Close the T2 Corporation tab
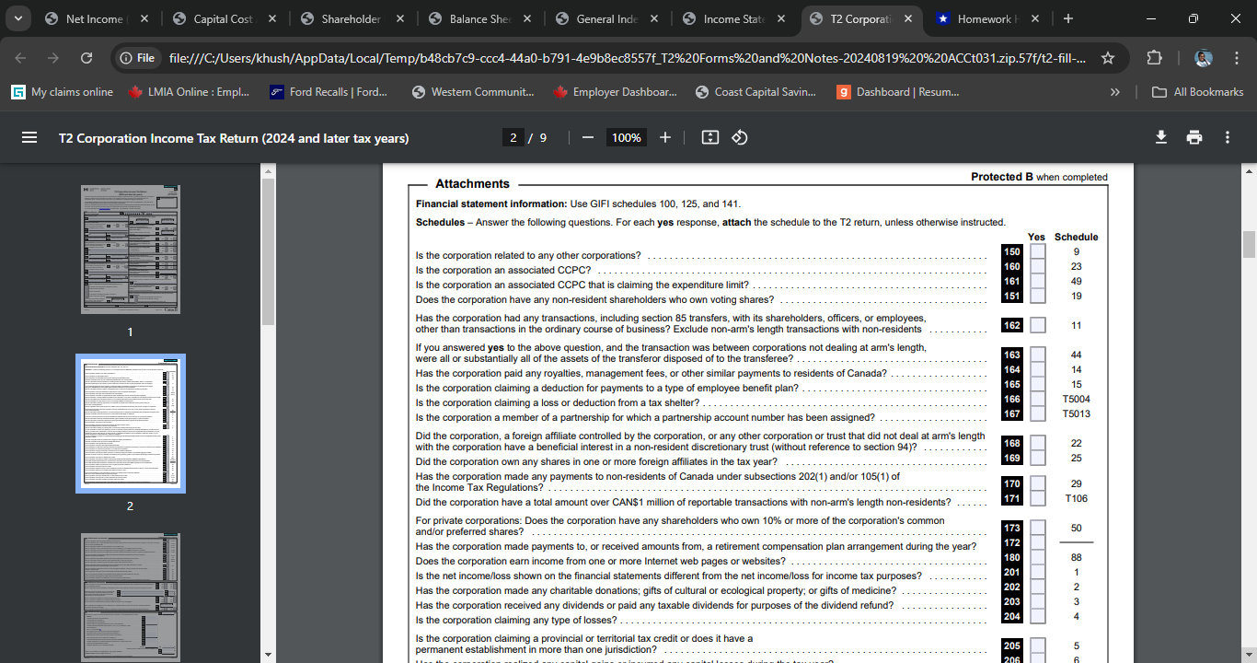 pos(908,18)
